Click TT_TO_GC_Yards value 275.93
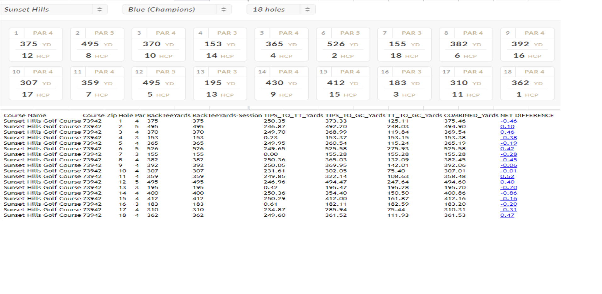 click(x=398, y=149)
